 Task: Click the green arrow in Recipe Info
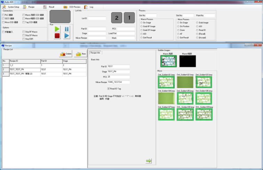(x=149, y=161)
